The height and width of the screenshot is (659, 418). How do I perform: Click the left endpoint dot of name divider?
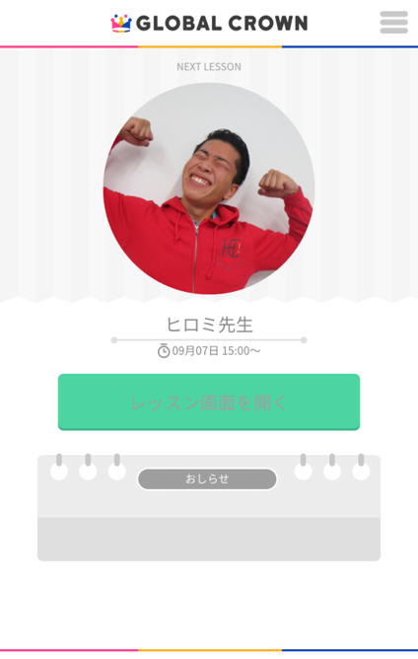click(113, 340)
